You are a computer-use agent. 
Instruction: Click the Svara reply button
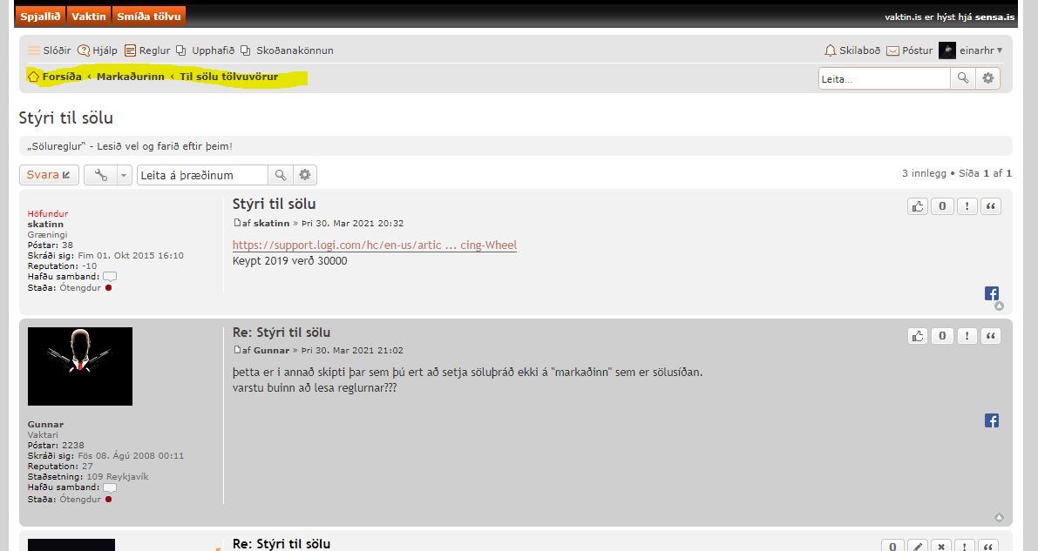(49, 175)
